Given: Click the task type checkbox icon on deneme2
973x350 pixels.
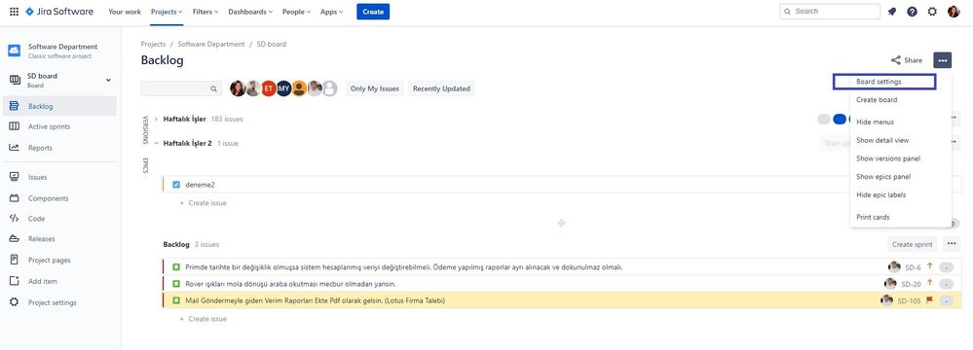Looking at the screenshot, I should tap(176, 185).
